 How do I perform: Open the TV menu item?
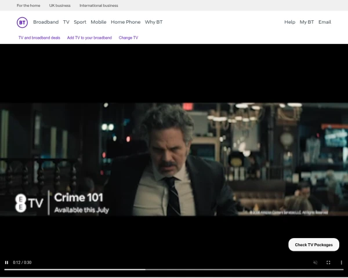coord(66,22)
